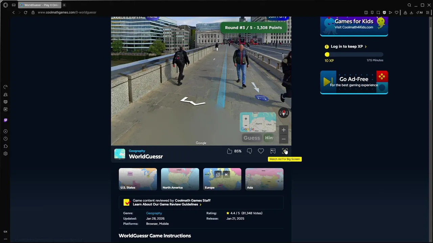Screen dimensions: 433x243
Task: Click the add-to-my-games controller icon
Action: [x=273, y=151]
